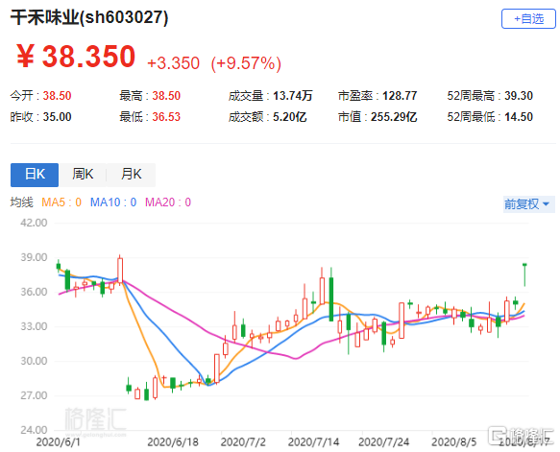Select the 成交量 volume 13.74万
This screenshot has width=560, height=452.
pos(293,96)
